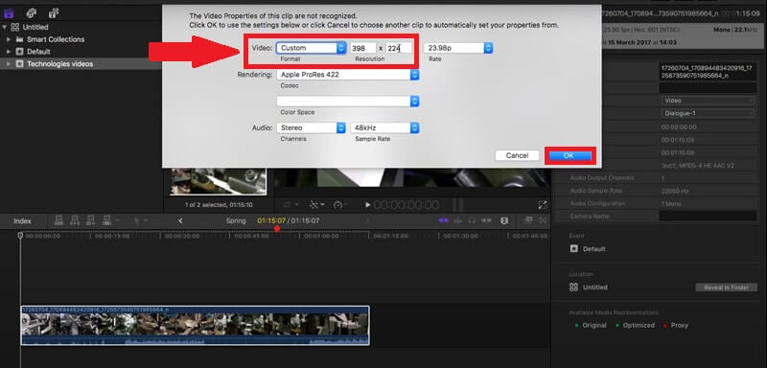Toggle skimming in the timeline toolbar

[x=443, y=221]
